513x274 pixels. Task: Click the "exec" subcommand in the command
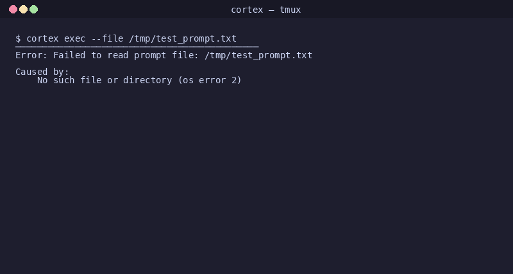[x=75, y=38]
